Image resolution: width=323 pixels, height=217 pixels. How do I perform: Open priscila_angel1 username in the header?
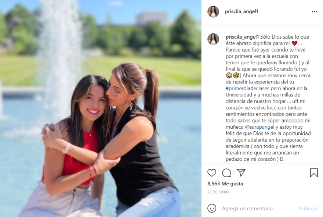pos(242,11)
